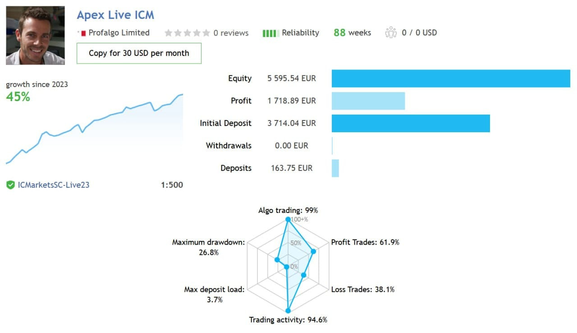
Task: Click the green verified shield icon
Action: (x=10, y=185)
